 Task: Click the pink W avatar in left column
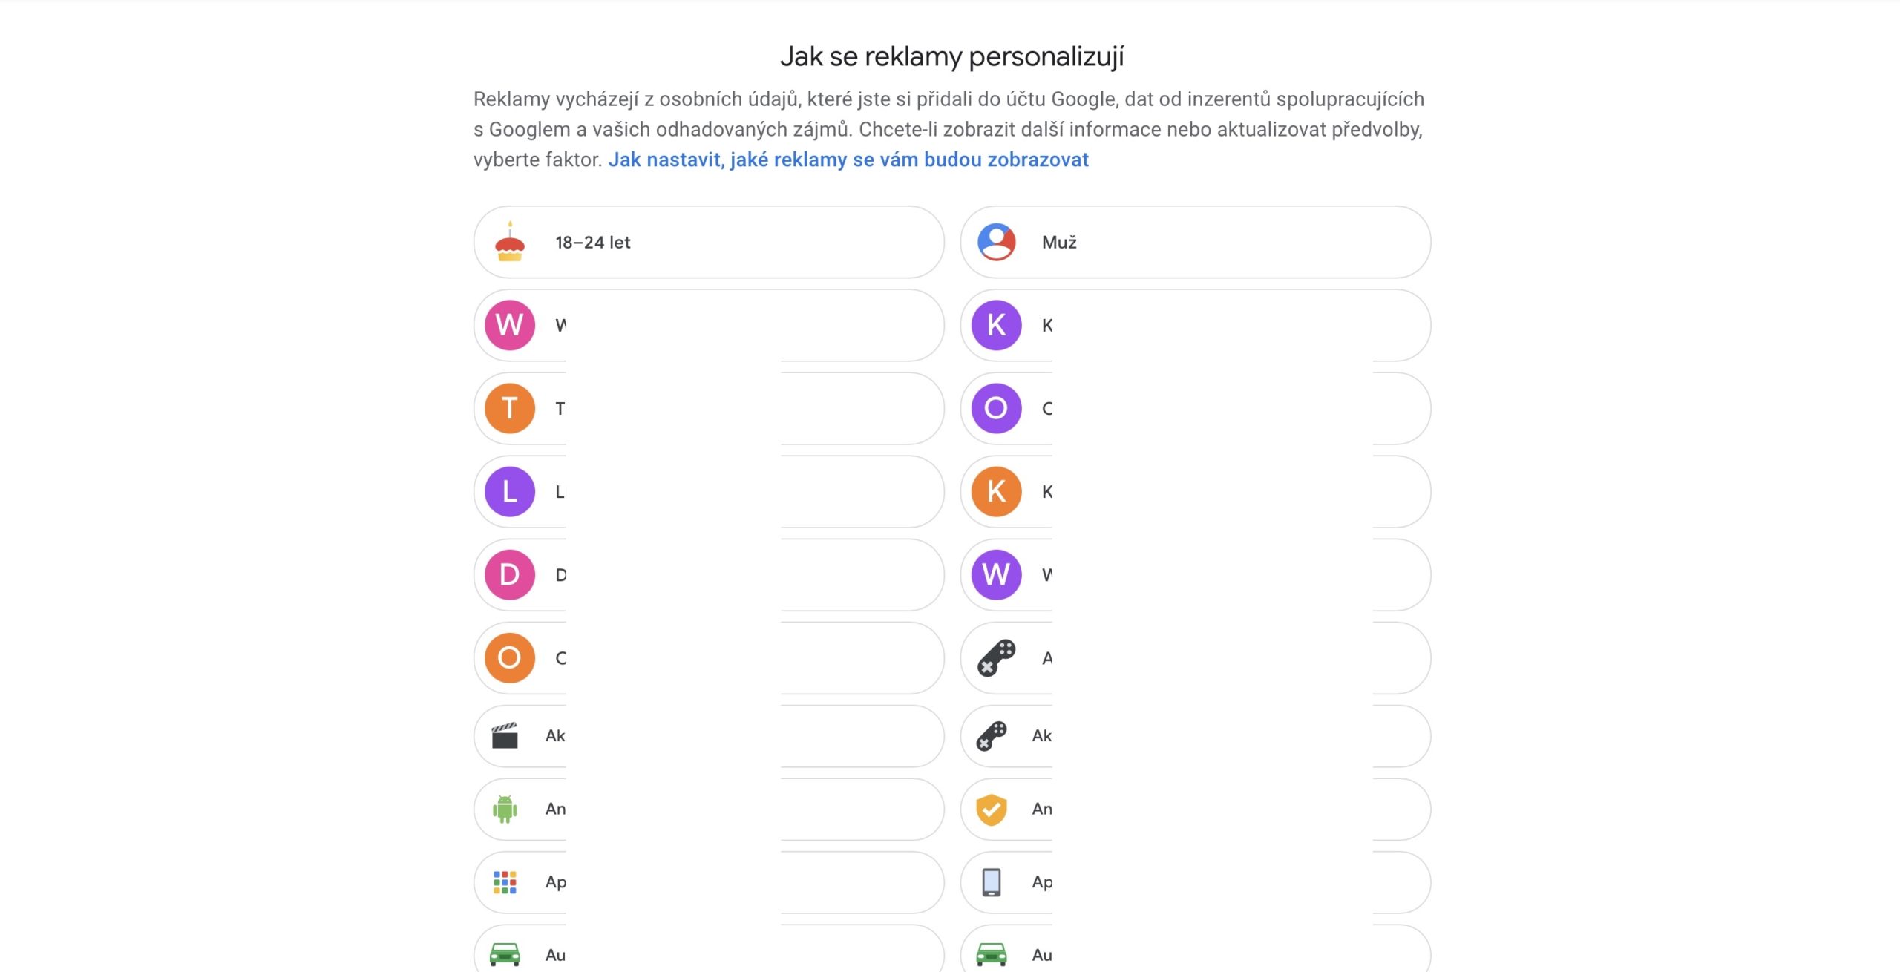coord(509,325)
